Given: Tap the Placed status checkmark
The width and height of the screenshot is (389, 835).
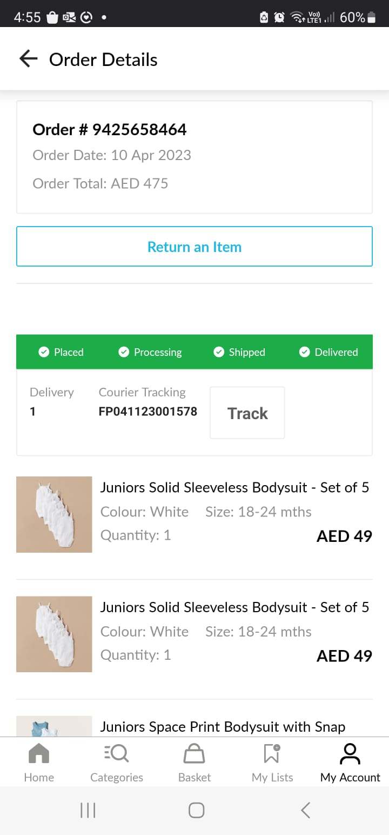Looking at the screenshot, I should coord(44,352).
